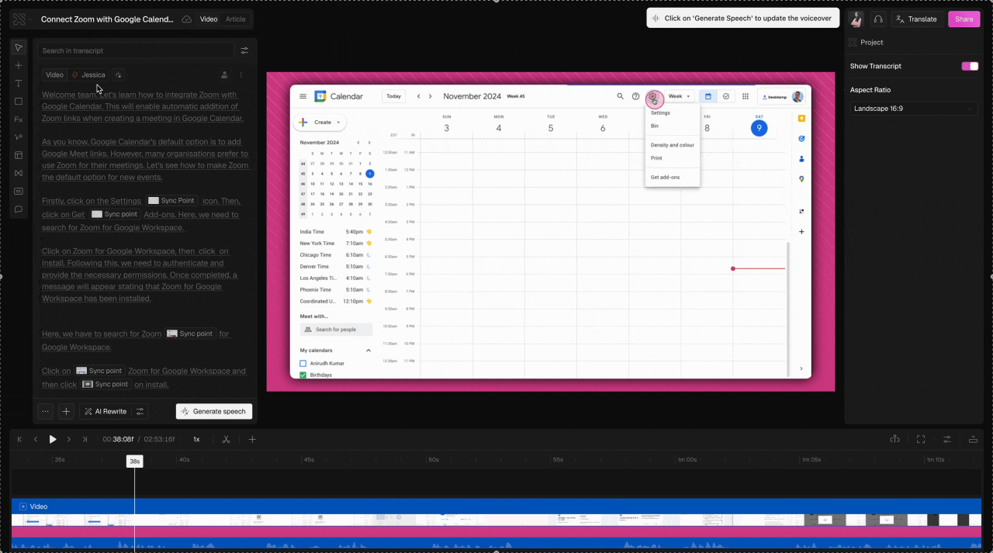Select the Text tool in the sidebar
This screenshot has width=993, height=553.
point(19,84)
